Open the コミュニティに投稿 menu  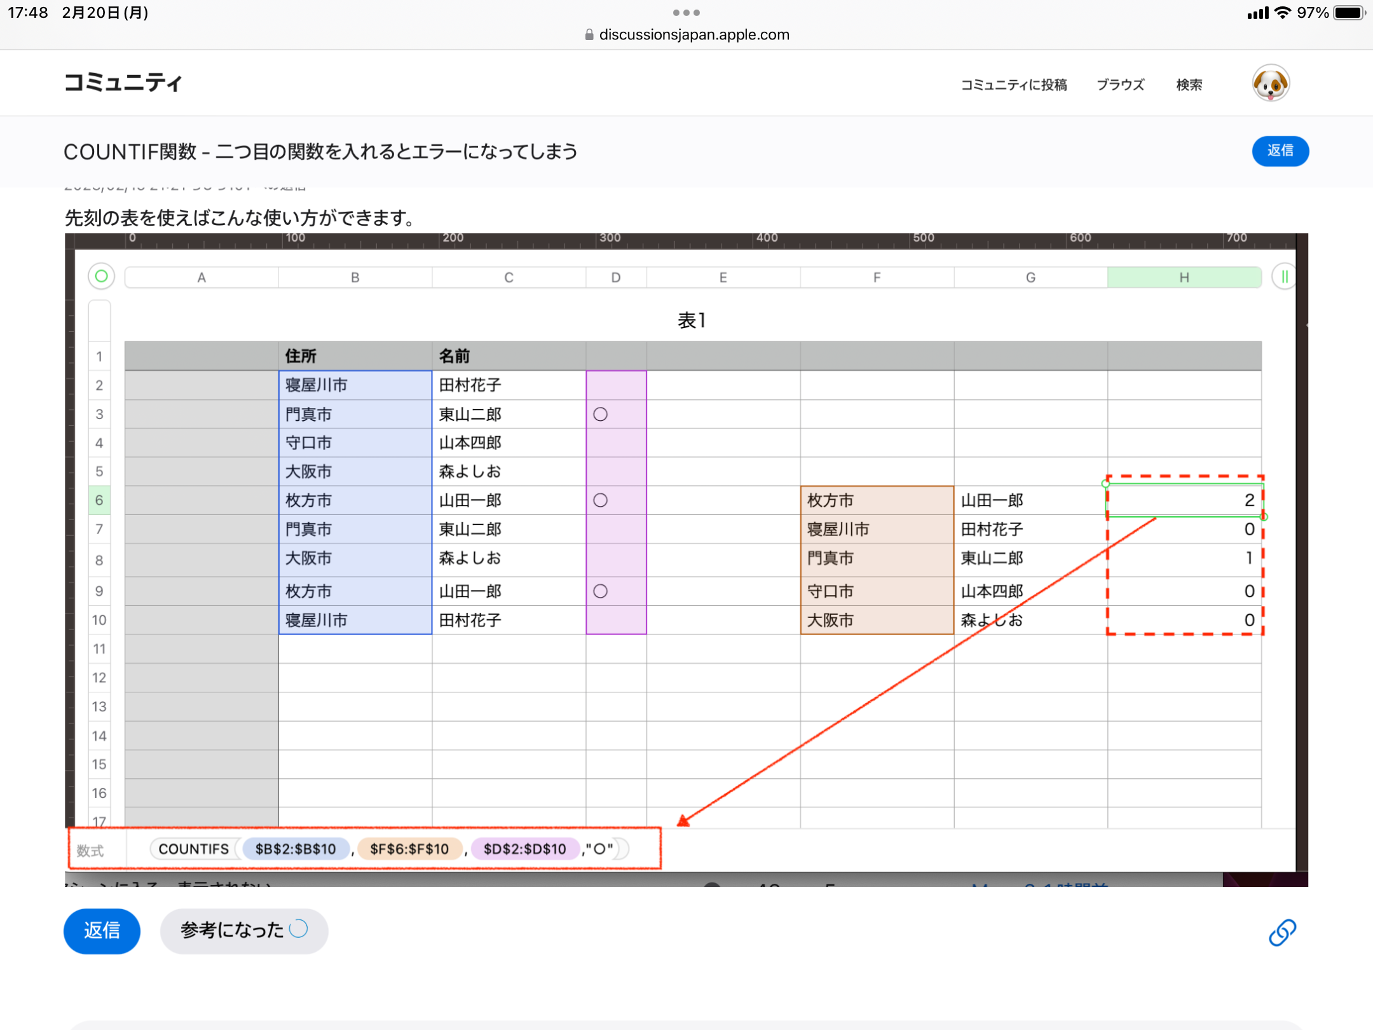coord(1013,85)
